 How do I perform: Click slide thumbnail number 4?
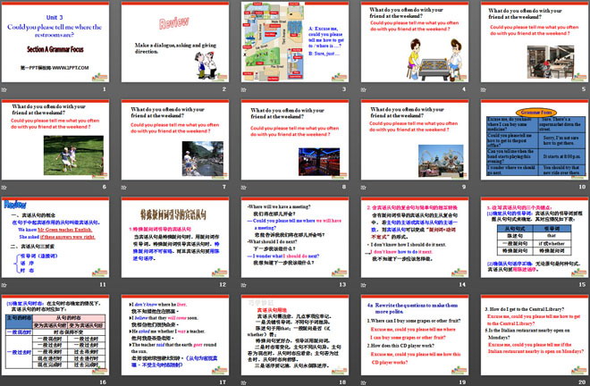click(412, 43)
